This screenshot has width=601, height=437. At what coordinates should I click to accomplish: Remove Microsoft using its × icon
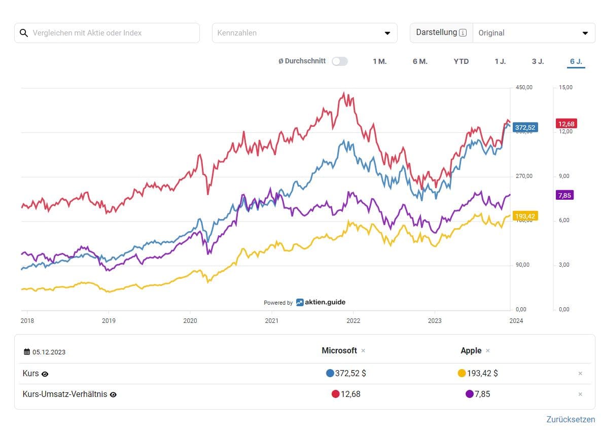click(x=363, y=350)
